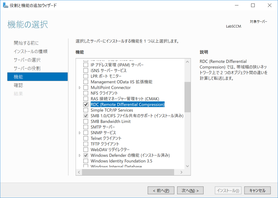This screenshot has width=278, height=198.
Task: Go to the 開始する前に step
Action: point(26,43)
